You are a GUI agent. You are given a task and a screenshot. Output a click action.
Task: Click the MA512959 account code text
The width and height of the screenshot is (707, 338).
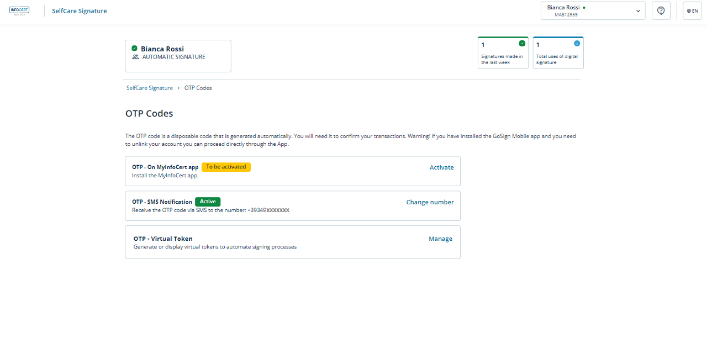click(566, 15)
